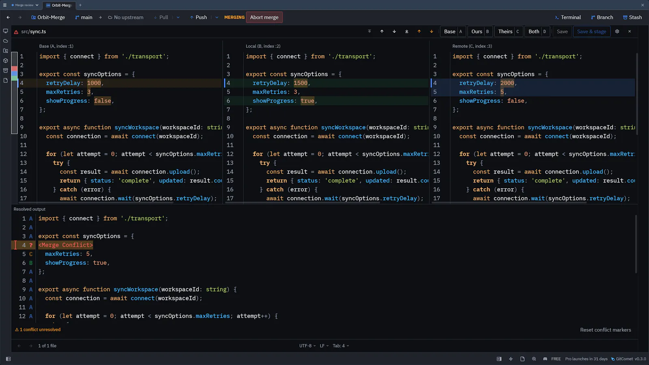Toggle the sidebar panel icon at bottom left
The height and width of the screenshot is (365, 649).
[9, 359]
